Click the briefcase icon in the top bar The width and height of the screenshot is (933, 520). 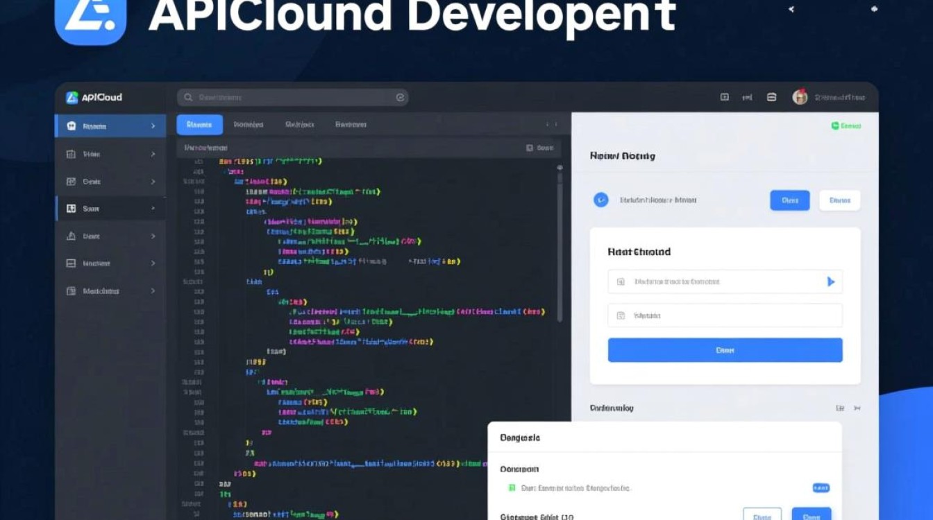click(771, 98)
